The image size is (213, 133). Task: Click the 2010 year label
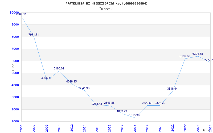[x=59, y=128]
